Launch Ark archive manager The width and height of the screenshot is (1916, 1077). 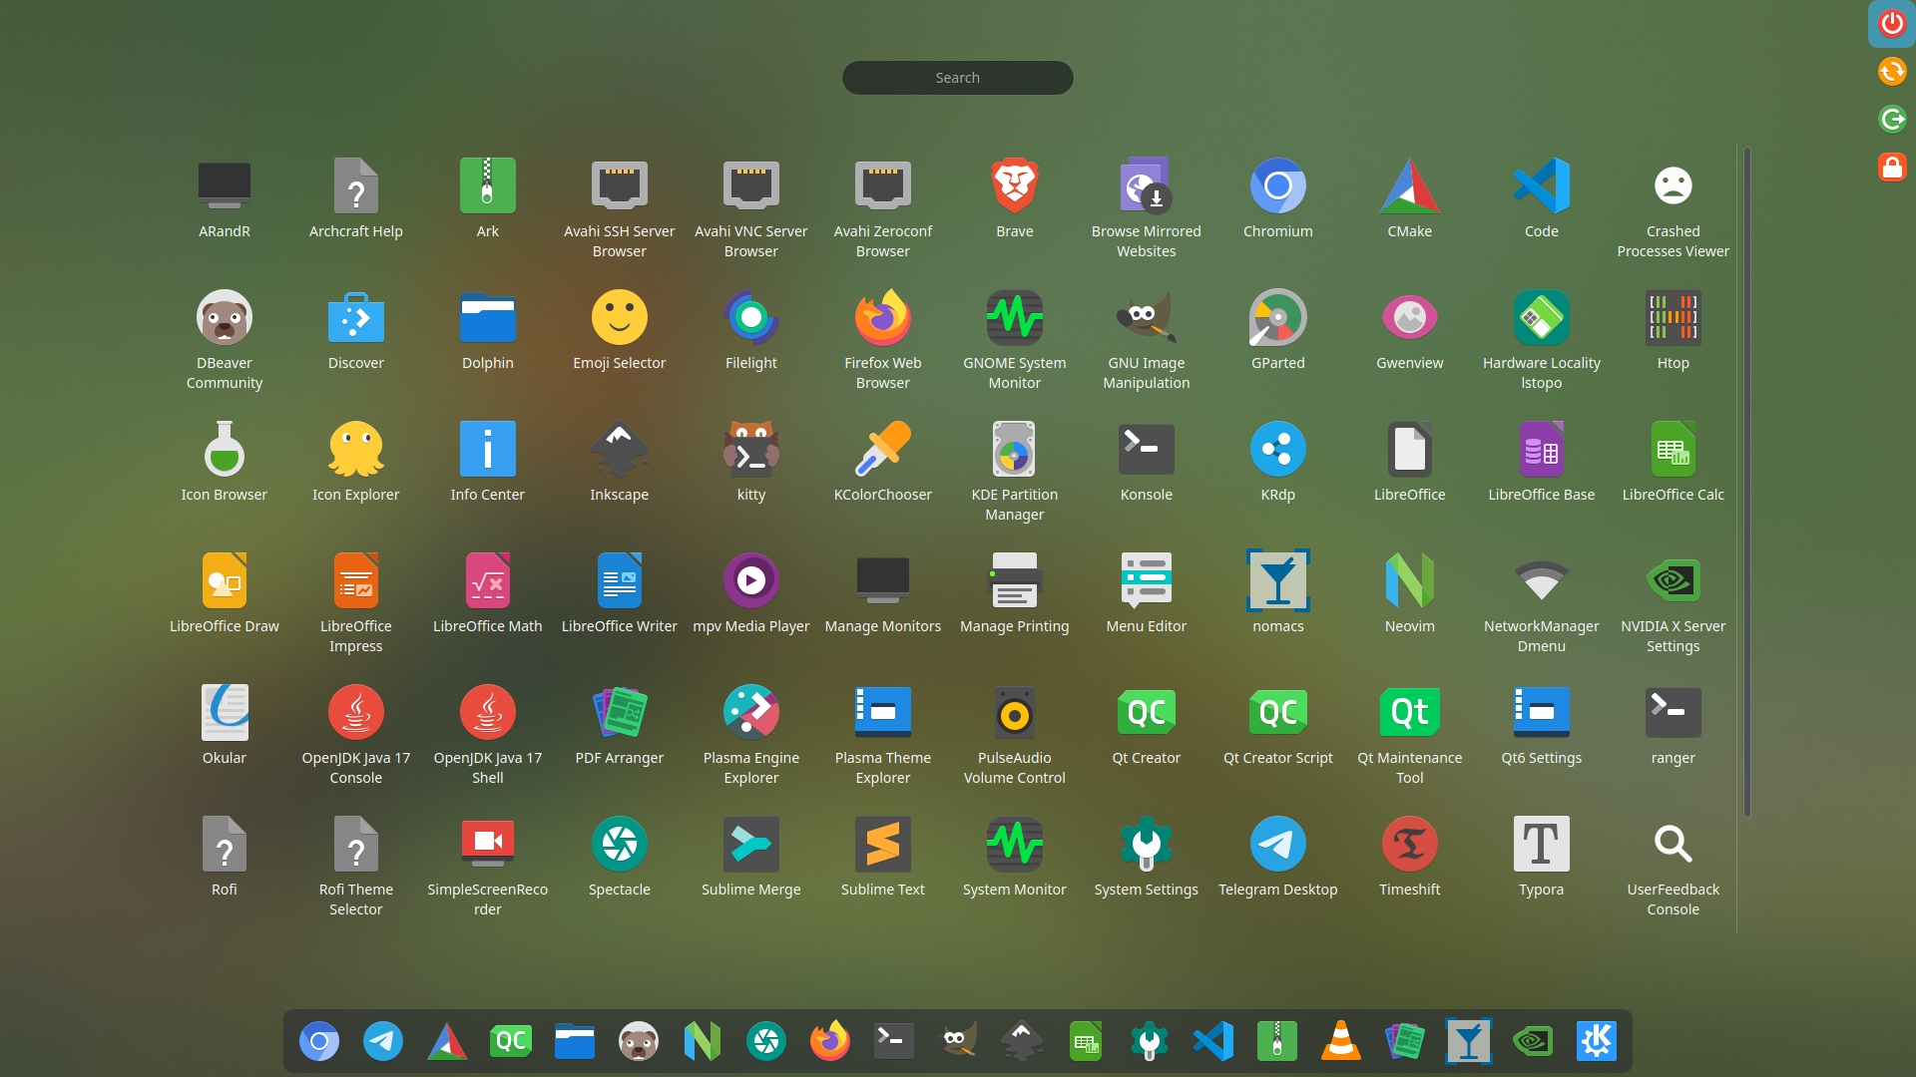tap(488, 199)
